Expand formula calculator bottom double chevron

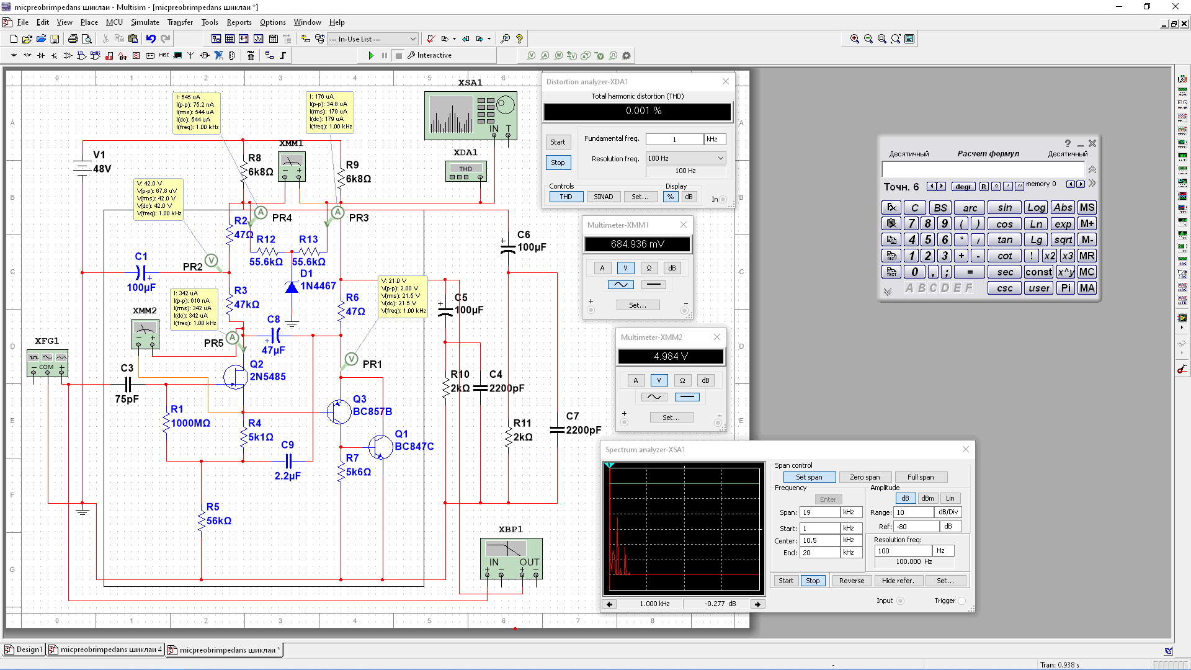[x=888, y=292]
